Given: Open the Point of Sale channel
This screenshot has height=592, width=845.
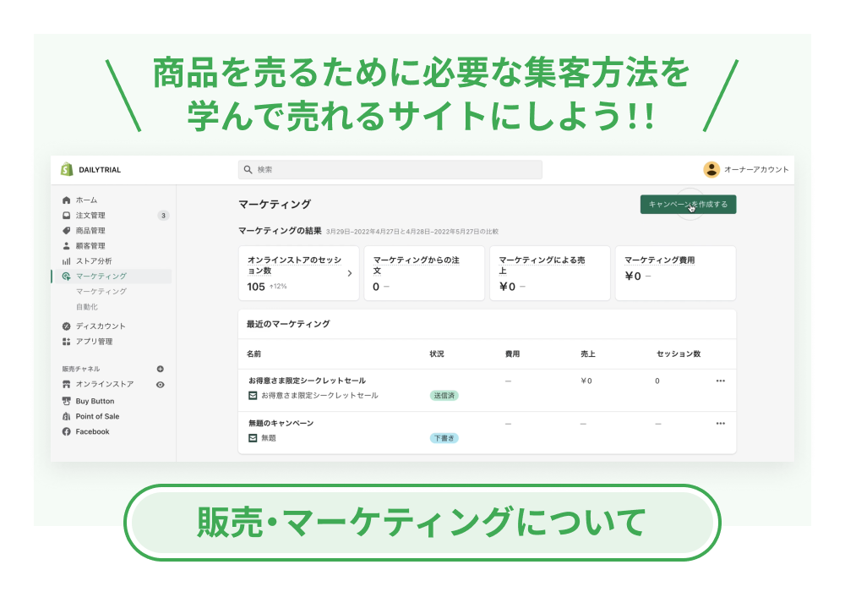Looking at the screenshot, I should click(x=97, y=417).
